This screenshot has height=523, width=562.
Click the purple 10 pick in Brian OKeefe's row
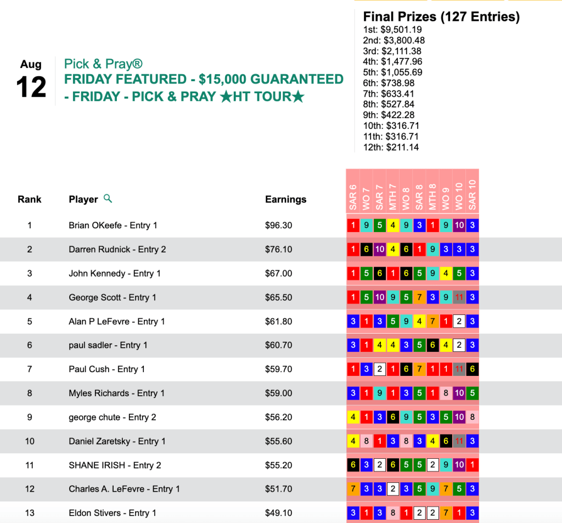(459, 225)
